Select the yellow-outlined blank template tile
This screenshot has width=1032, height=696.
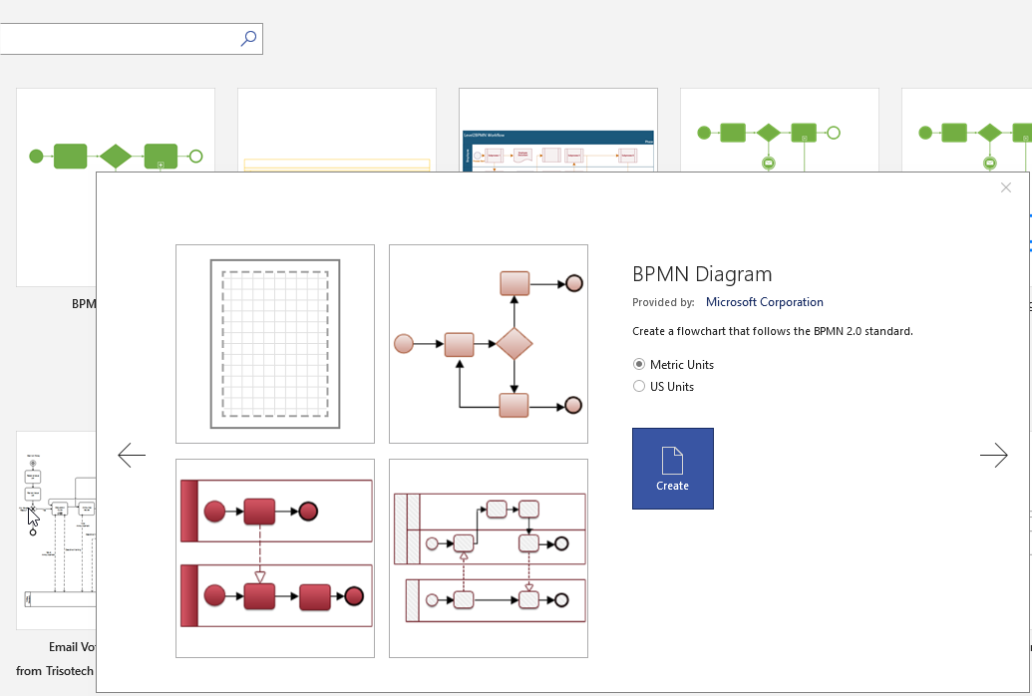337,130
